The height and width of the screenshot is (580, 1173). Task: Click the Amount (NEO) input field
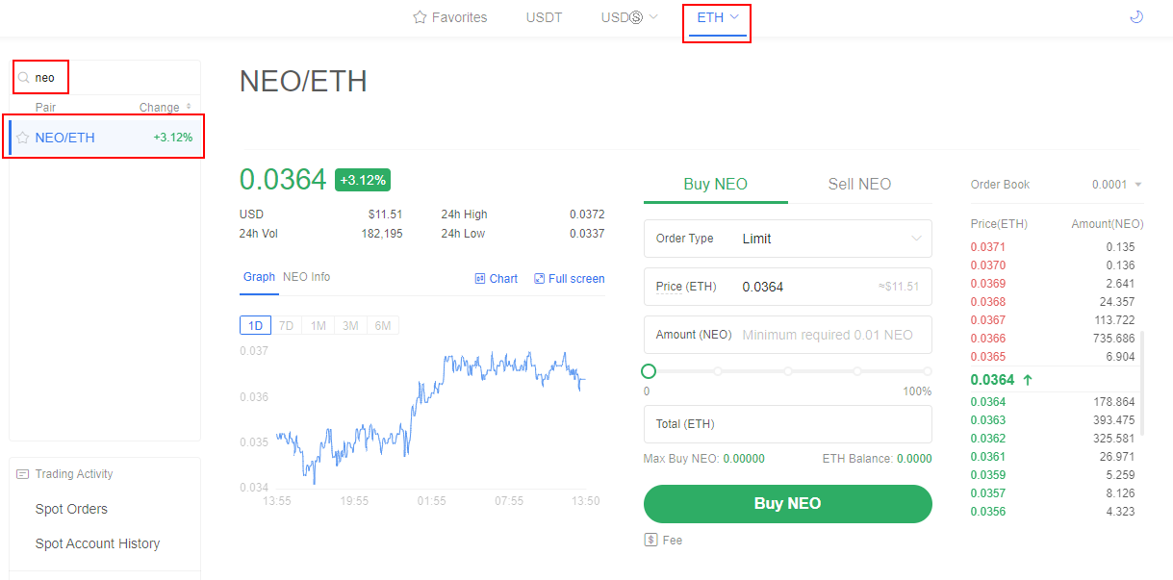(x=828, y=335)
